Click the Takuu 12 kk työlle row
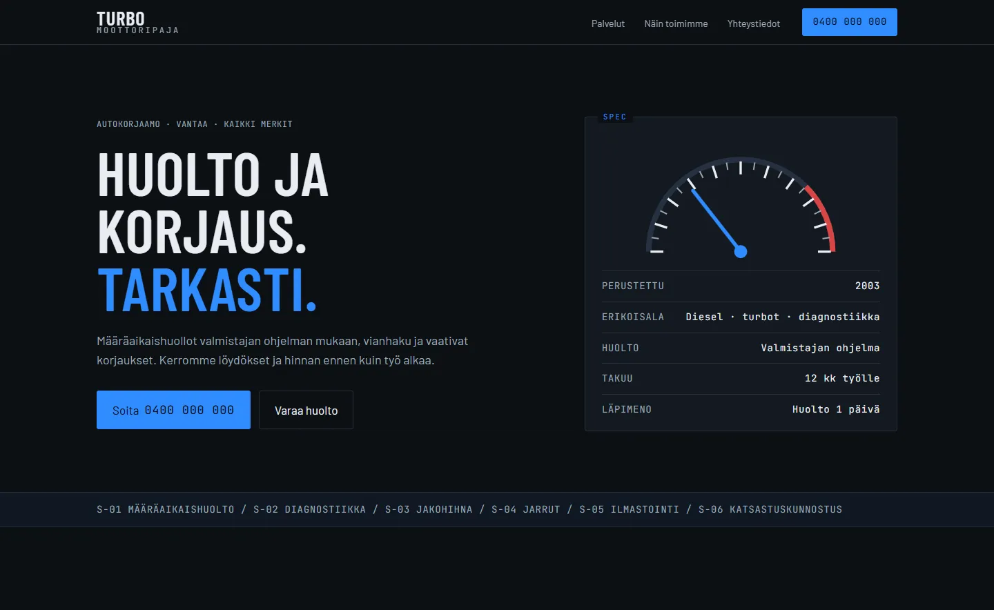Image resolution: width=994 pixels, height=610 pixels. (741, 378)
